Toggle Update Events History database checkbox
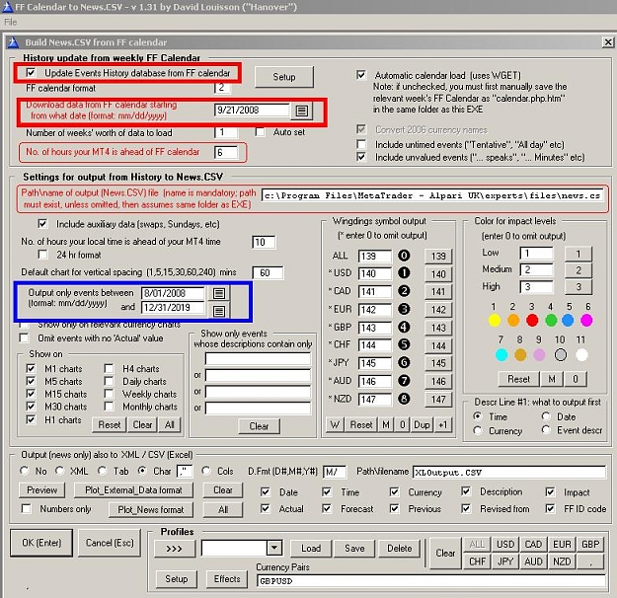Screen dimensions: 617x598 [31, 73]
